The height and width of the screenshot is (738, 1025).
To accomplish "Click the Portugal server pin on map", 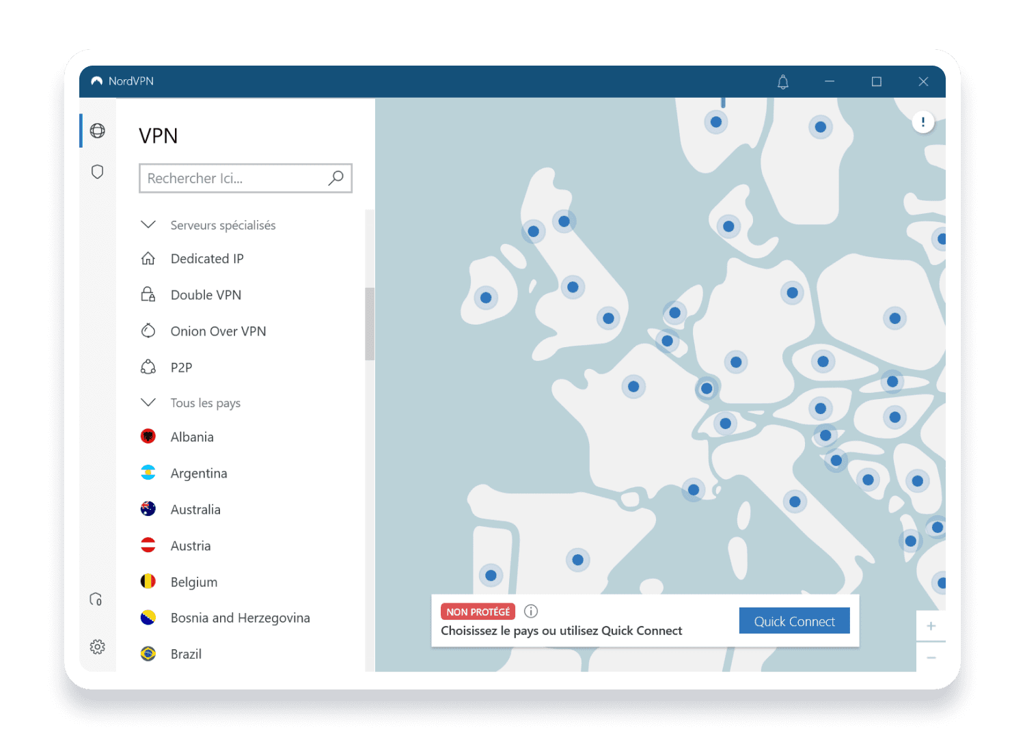I will click(491, 575).
